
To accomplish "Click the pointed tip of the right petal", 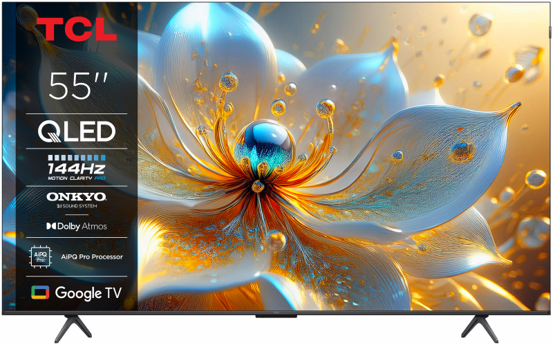I will [515, 107].
